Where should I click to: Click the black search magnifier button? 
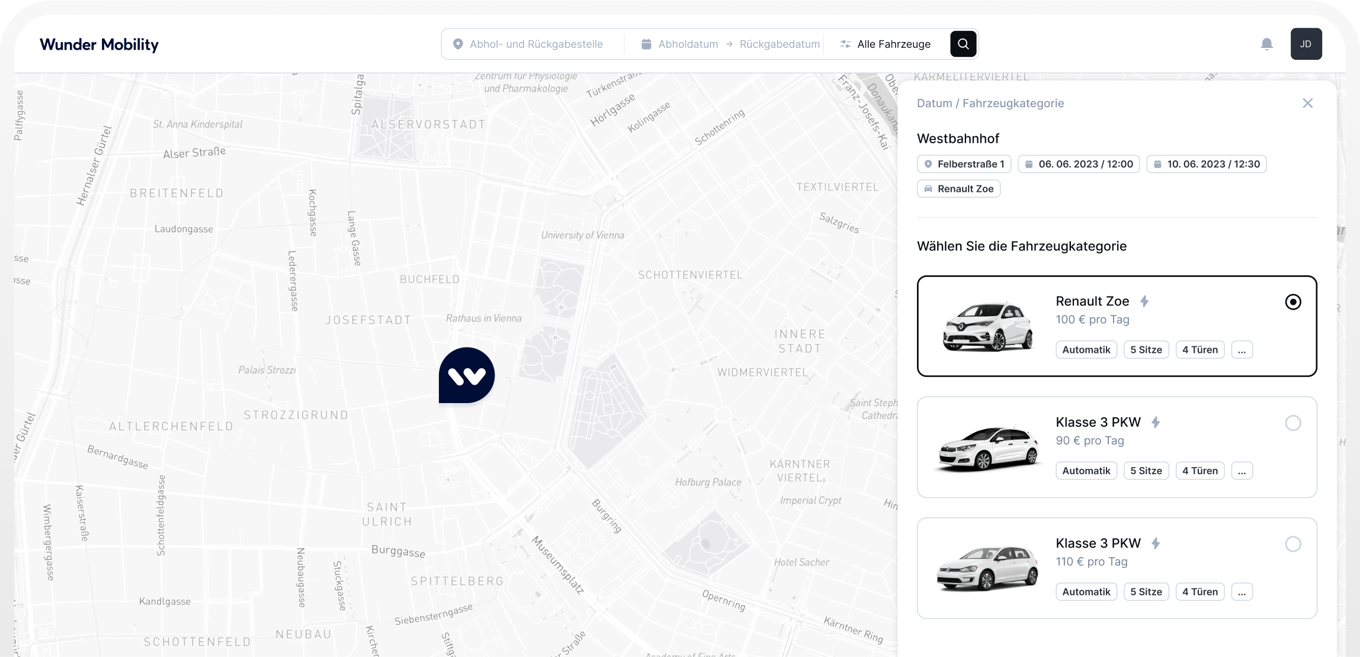[963, 44]
